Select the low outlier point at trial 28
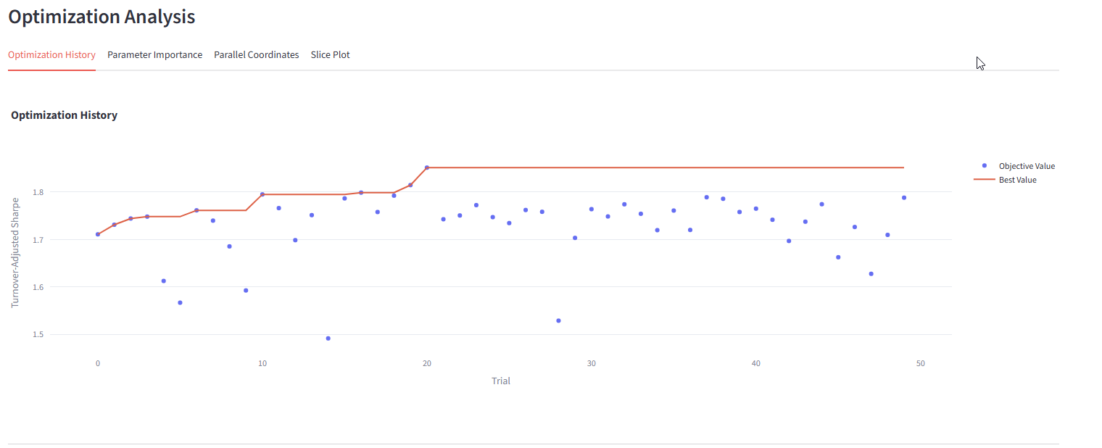 558,320
